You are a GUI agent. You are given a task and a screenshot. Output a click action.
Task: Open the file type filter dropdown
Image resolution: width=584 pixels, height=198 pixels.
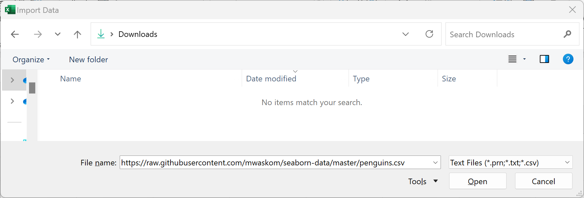pos(567,162)
